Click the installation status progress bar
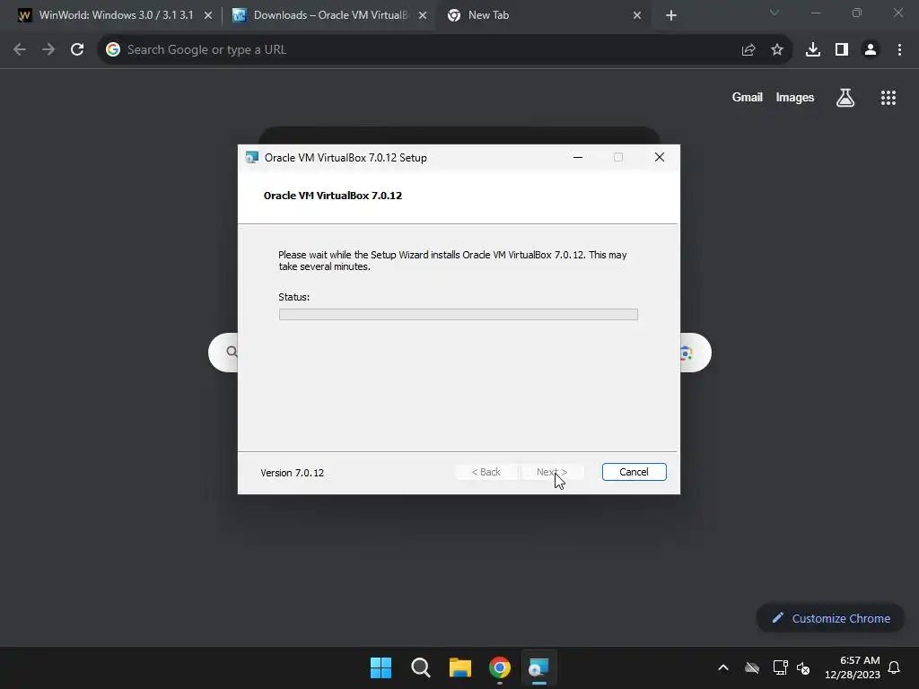Screen dimensions: 919x689 tap(459, 315)
